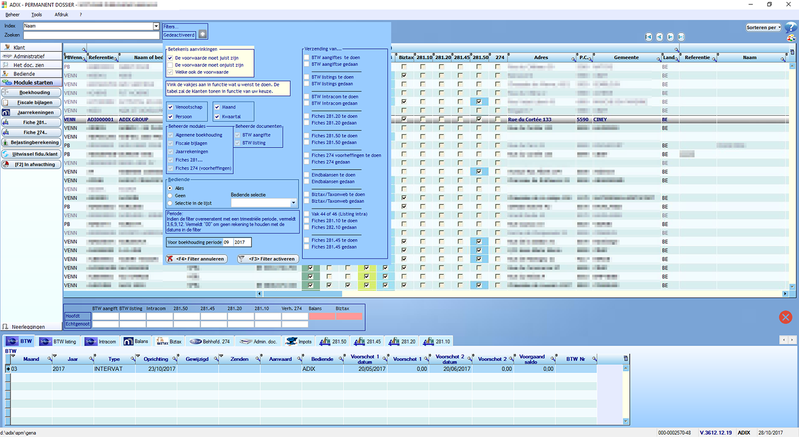Switch to the Biztax tab
The height and width of the screenshot is (437, 799).
(169, 342)
